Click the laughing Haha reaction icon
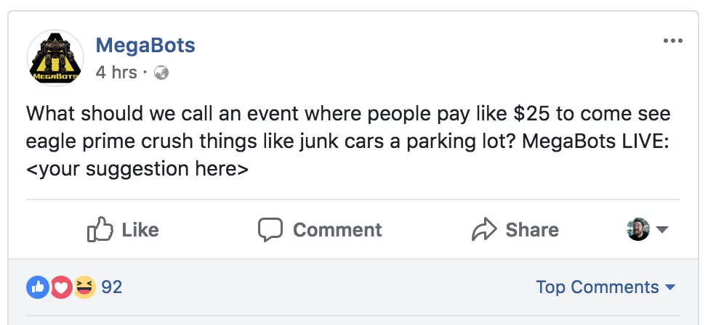This screenshot has width=708, height=325. [x=84, y=287]
